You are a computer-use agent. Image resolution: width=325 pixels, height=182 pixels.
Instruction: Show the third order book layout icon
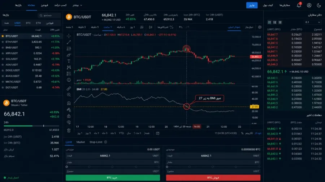[x=280, y=22]
